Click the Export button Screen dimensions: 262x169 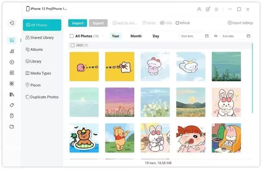point(98,23)
